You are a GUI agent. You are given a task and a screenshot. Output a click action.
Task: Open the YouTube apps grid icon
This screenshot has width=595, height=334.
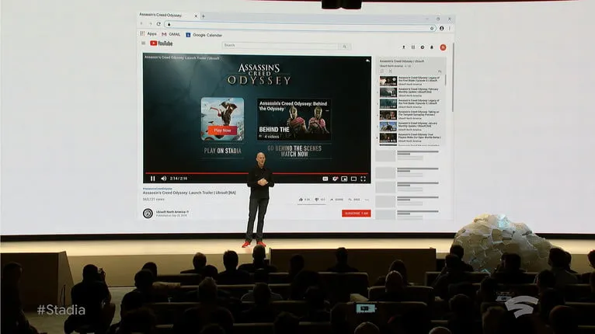point(413,47)
